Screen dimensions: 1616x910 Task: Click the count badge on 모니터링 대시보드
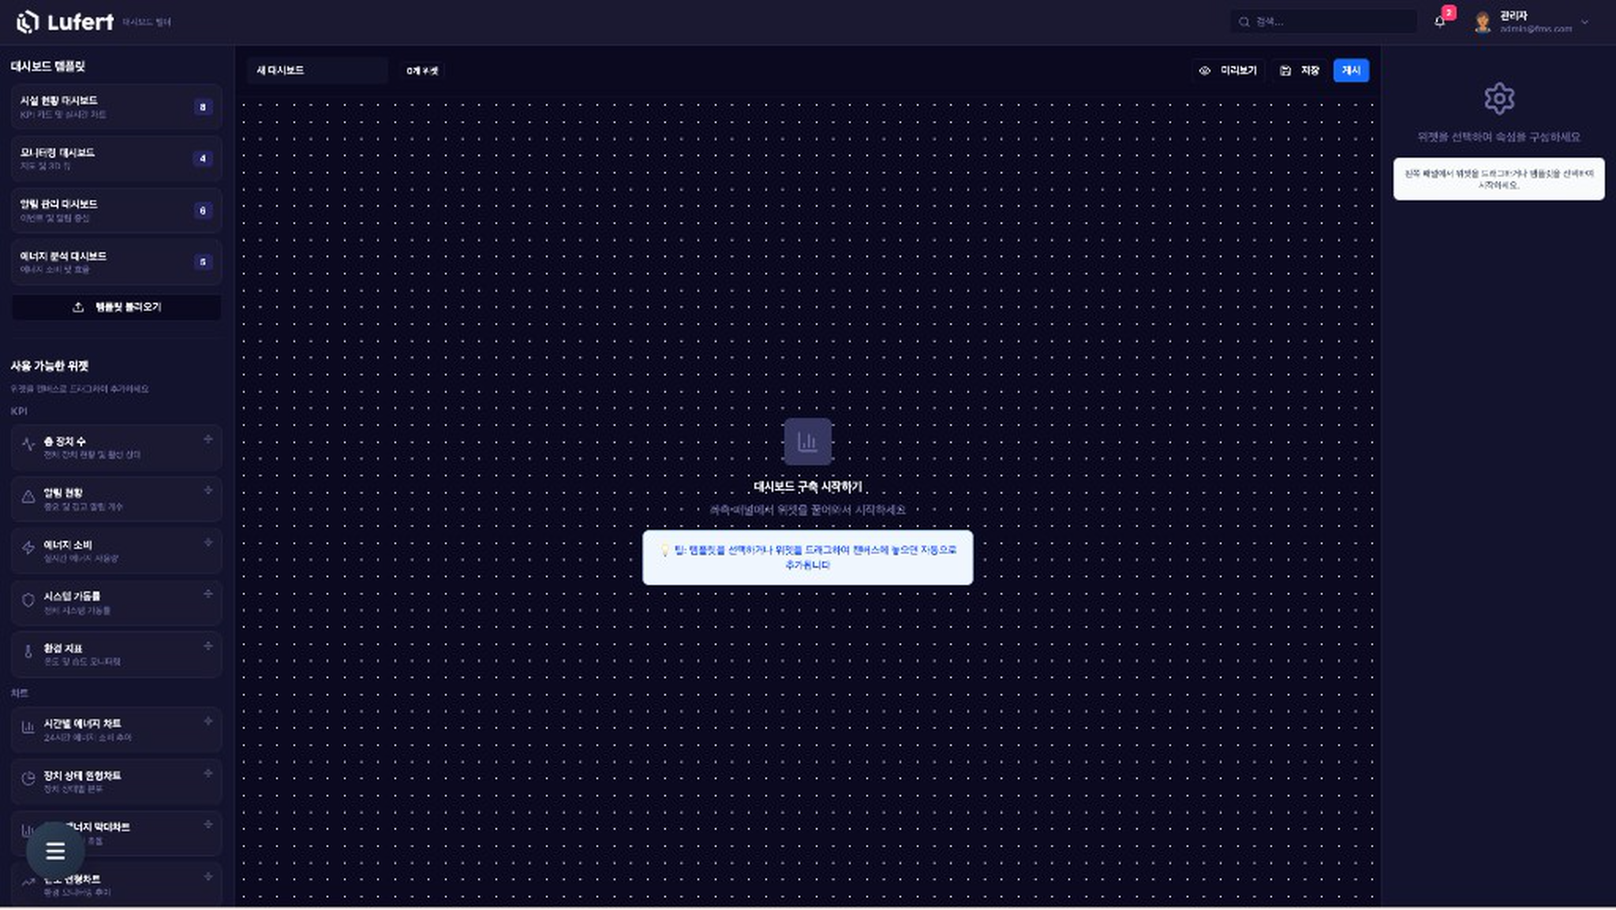[203, 159]
